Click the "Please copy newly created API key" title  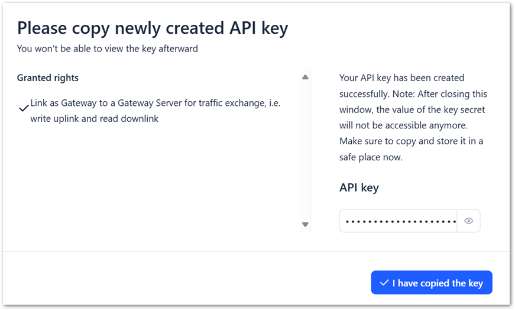pyautogui.click(x=153, y=27)
